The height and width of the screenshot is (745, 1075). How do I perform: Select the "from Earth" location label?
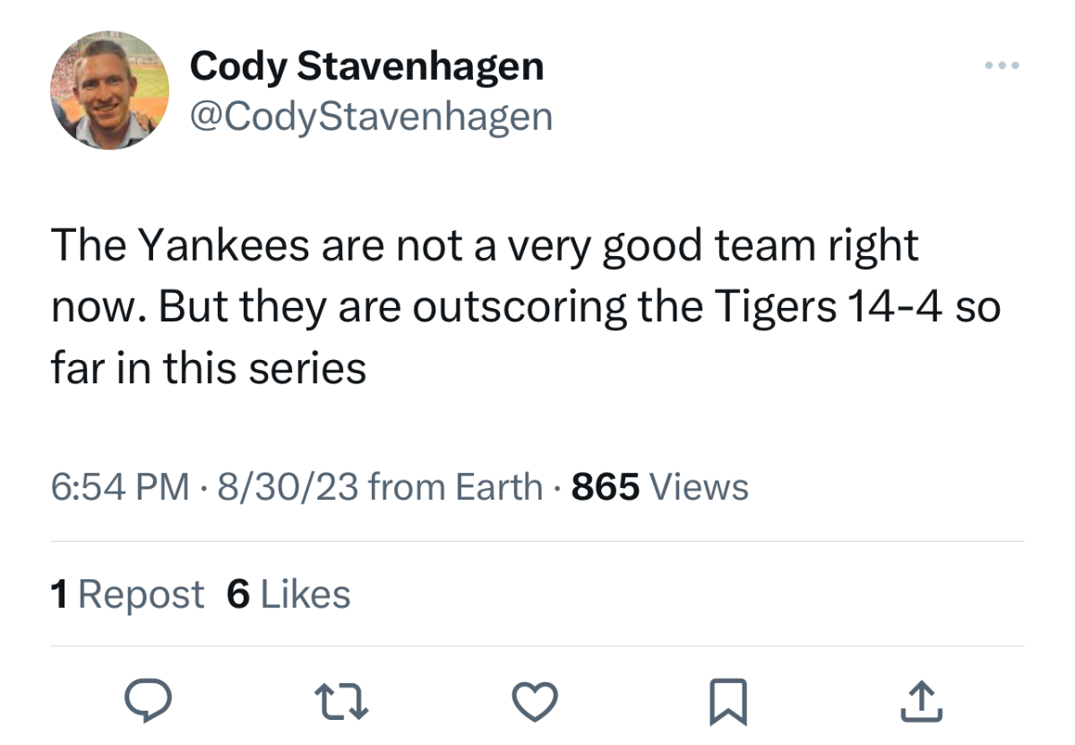pos(455,487)
